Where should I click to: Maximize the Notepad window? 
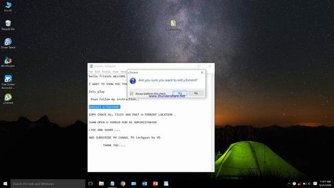pyautogui.click(x=199, y=66)
